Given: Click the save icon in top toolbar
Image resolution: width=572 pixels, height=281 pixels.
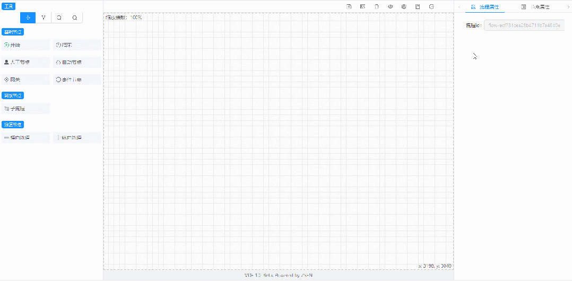Looking at the screenshot, I should pos(349,6).
